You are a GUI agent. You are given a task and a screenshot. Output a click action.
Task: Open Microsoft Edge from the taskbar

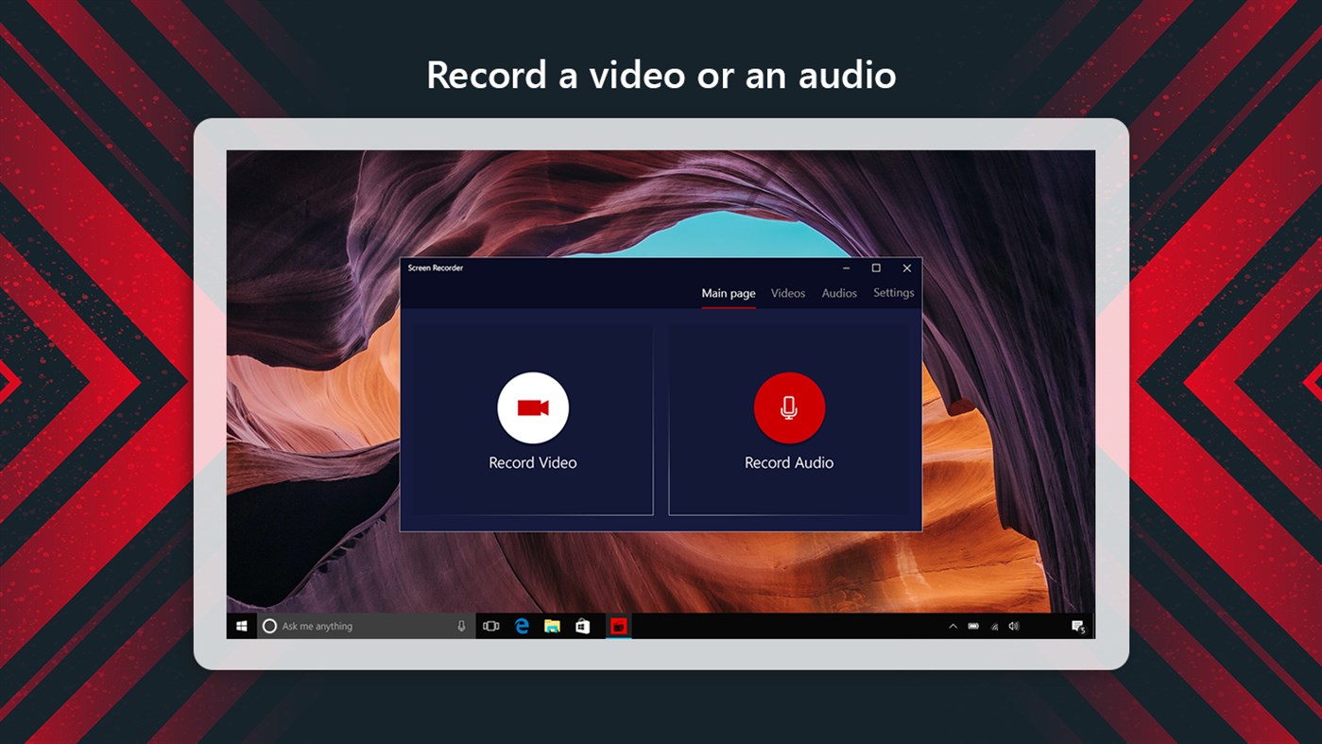[522, 625]
